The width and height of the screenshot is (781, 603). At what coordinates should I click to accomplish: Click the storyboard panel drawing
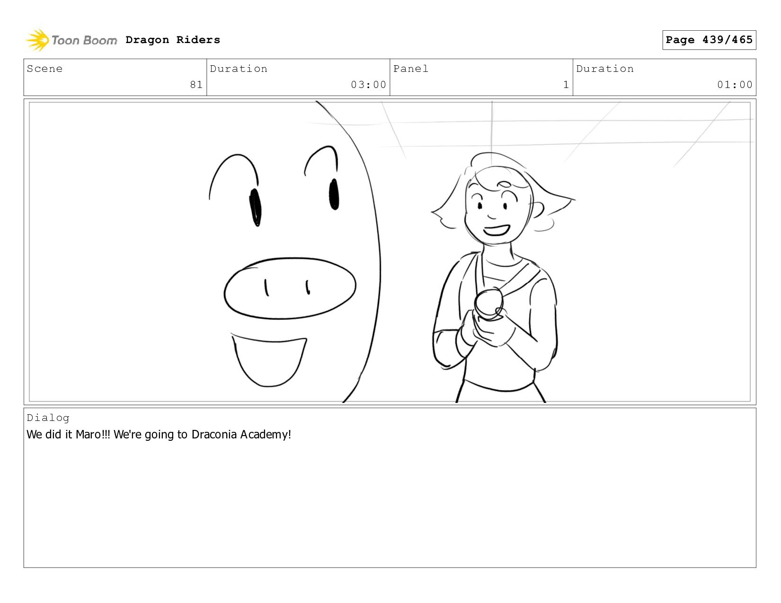click(x=390, y=252)
